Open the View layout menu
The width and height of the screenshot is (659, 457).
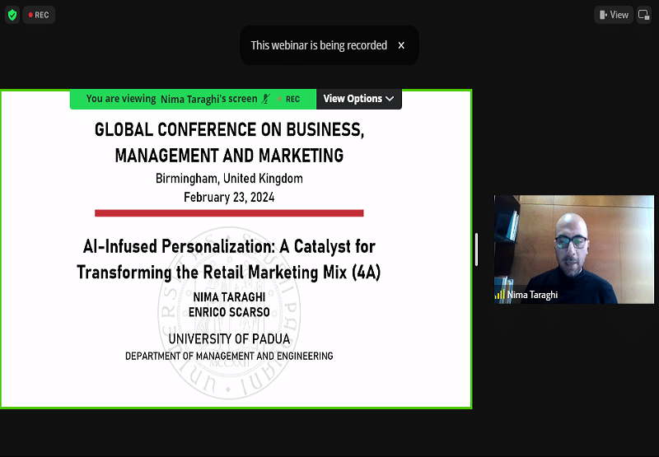(614, 15)
